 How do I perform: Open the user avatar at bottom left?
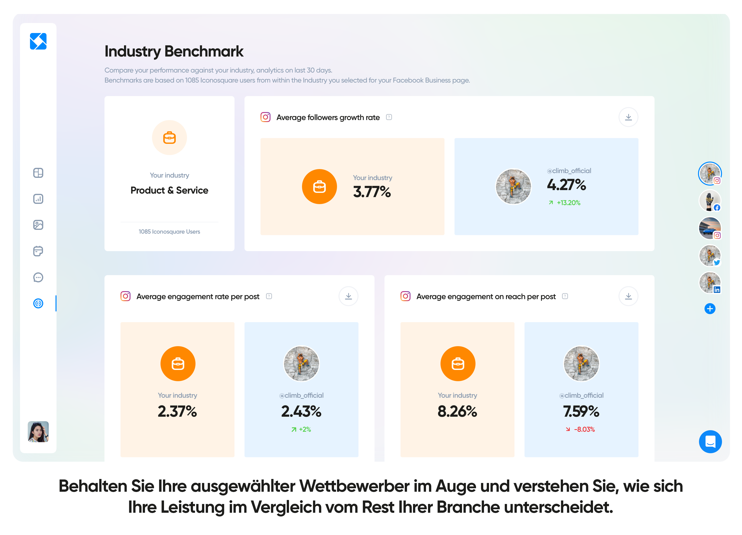(38, 432)
